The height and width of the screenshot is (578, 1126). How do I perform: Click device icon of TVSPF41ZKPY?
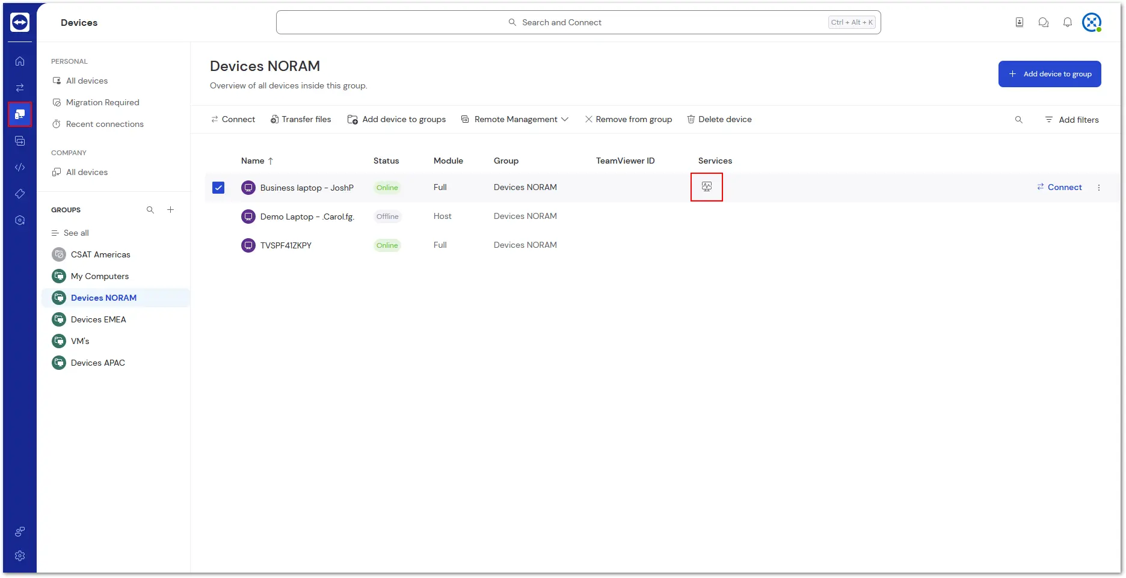(x=248, y=245)
